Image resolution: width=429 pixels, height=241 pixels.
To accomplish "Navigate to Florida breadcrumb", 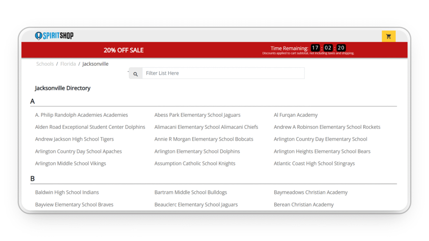I will 68,64.
